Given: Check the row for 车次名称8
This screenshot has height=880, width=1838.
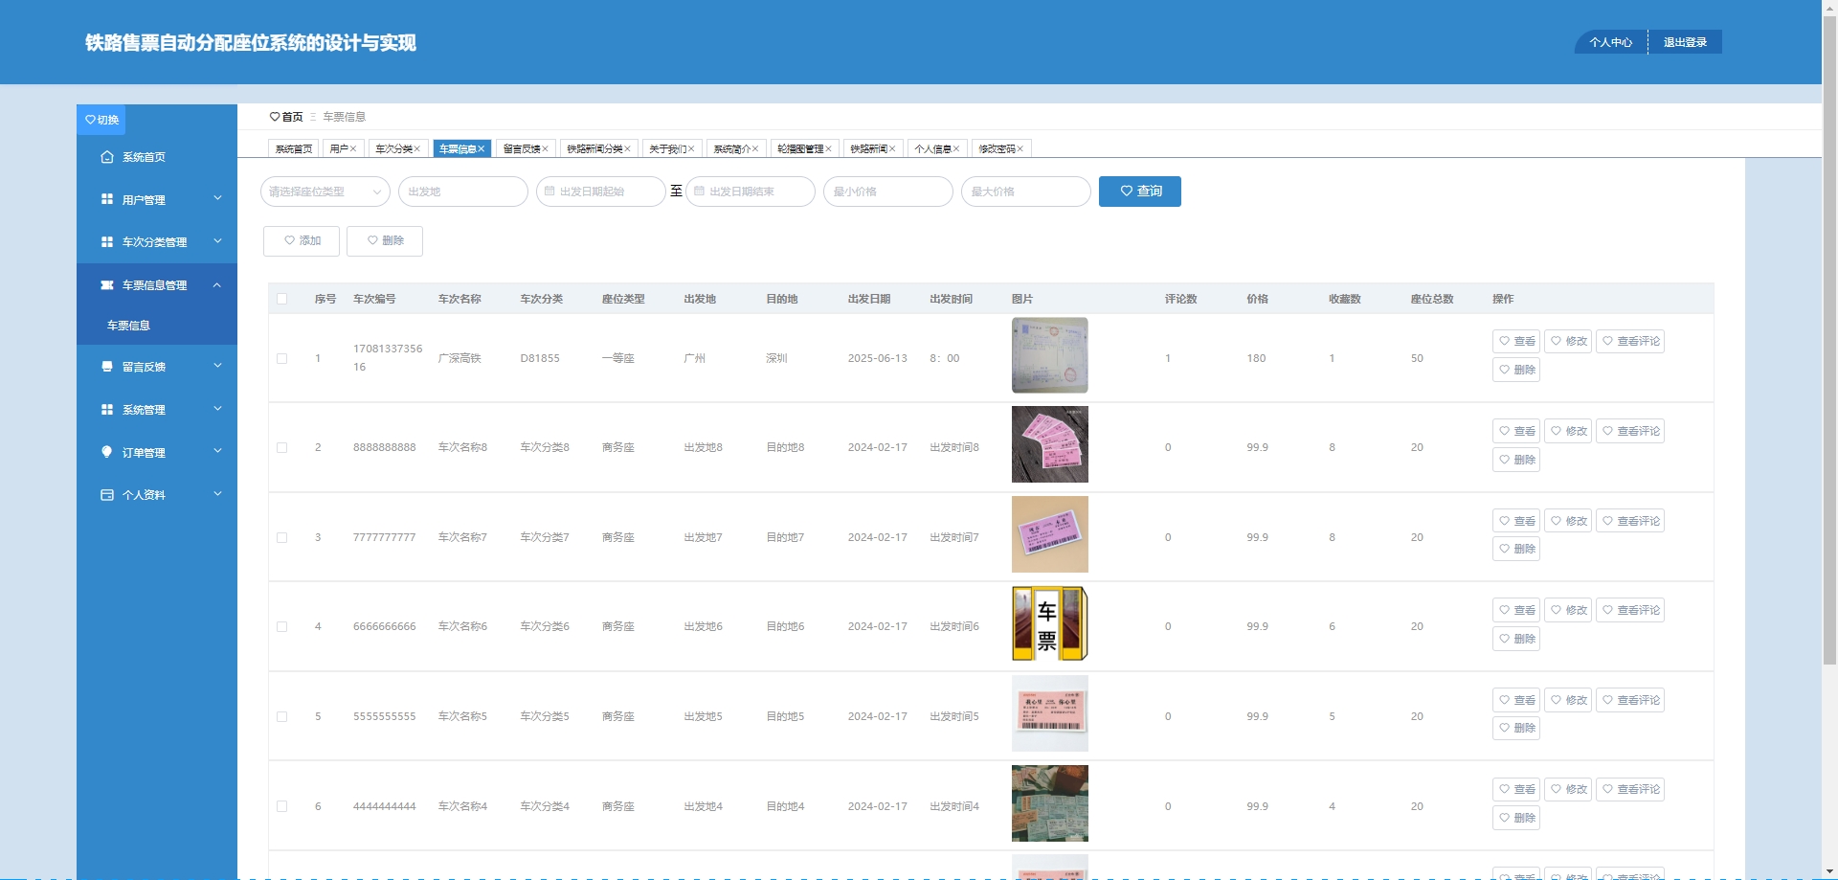Looking at the screenshot, I should (x=282, y=447).
